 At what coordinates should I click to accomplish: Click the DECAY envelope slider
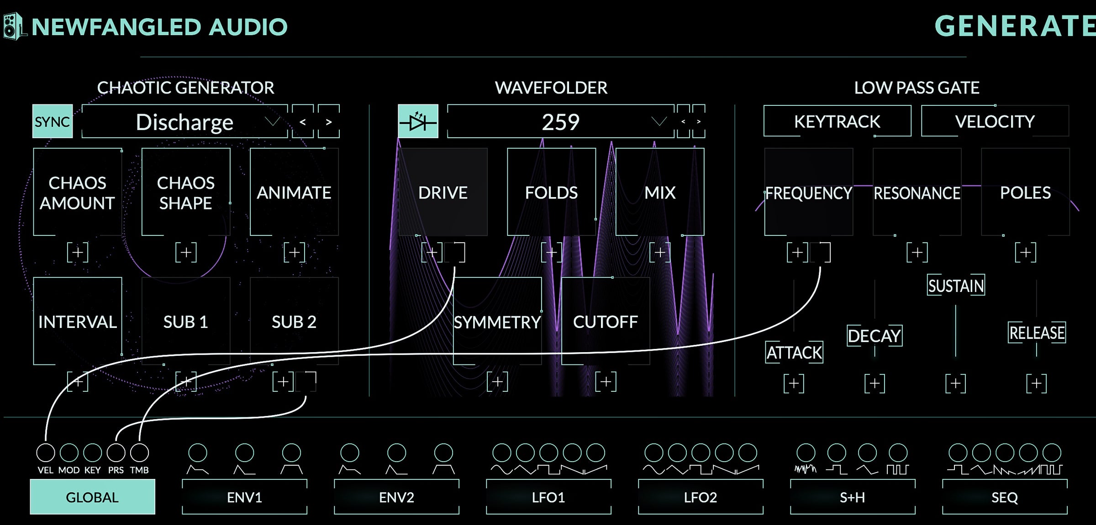(875, 336)
